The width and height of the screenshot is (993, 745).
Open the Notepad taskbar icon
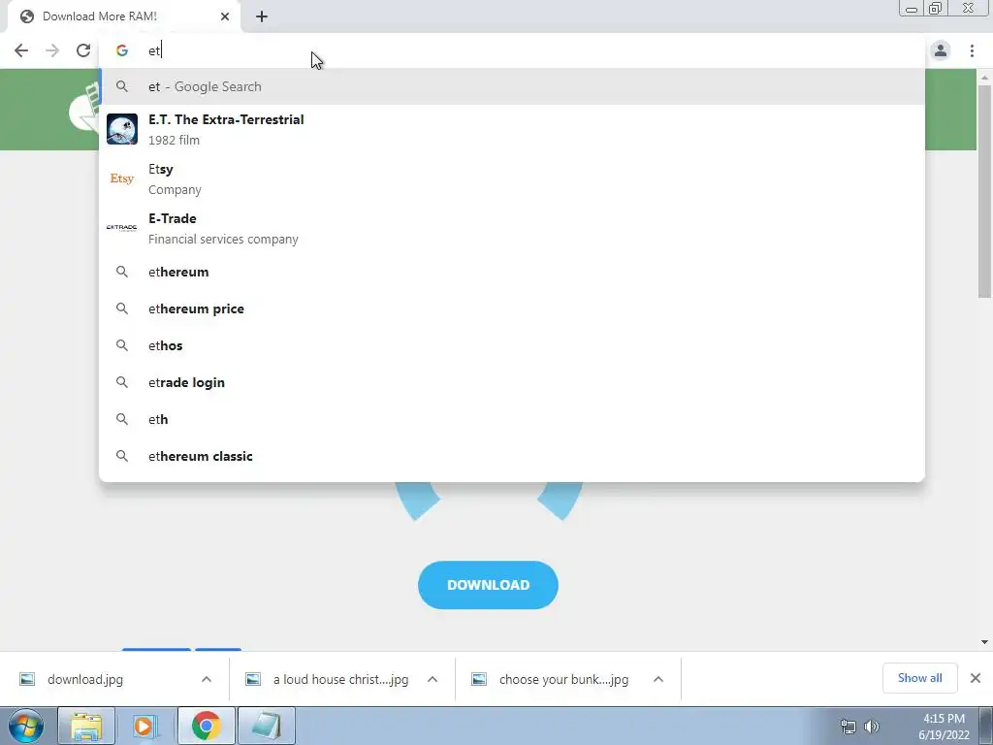point(267,726)
